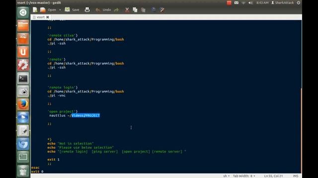Click the word nautilus in the editor
Image resolution: width=318 pixels, height=178 pixels.
[x=58, y=115]
